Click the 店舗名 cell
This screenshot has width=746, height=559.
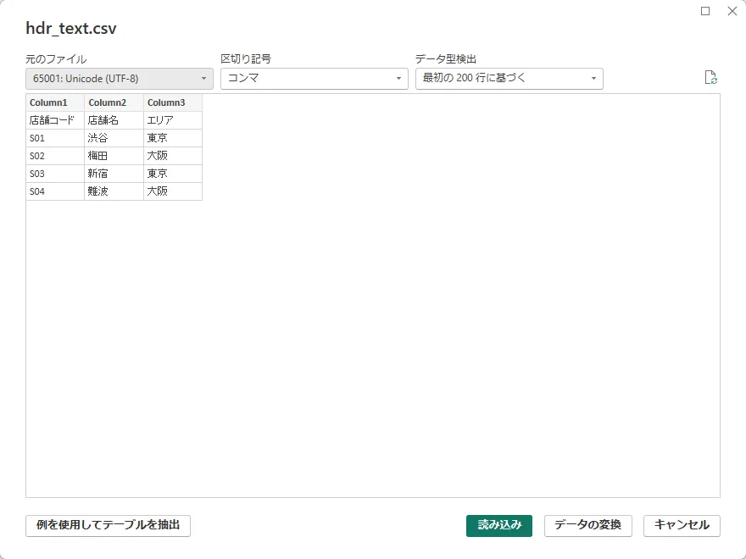point(114,120)
